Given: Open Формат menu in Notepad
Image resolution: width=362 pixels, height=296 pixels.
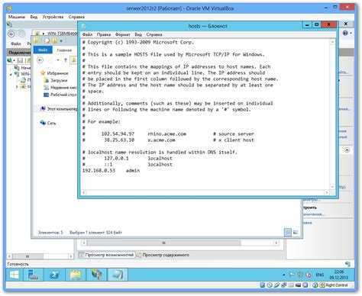Looking at the screenshot, I should pyautogui.click(x=123, y=34).
